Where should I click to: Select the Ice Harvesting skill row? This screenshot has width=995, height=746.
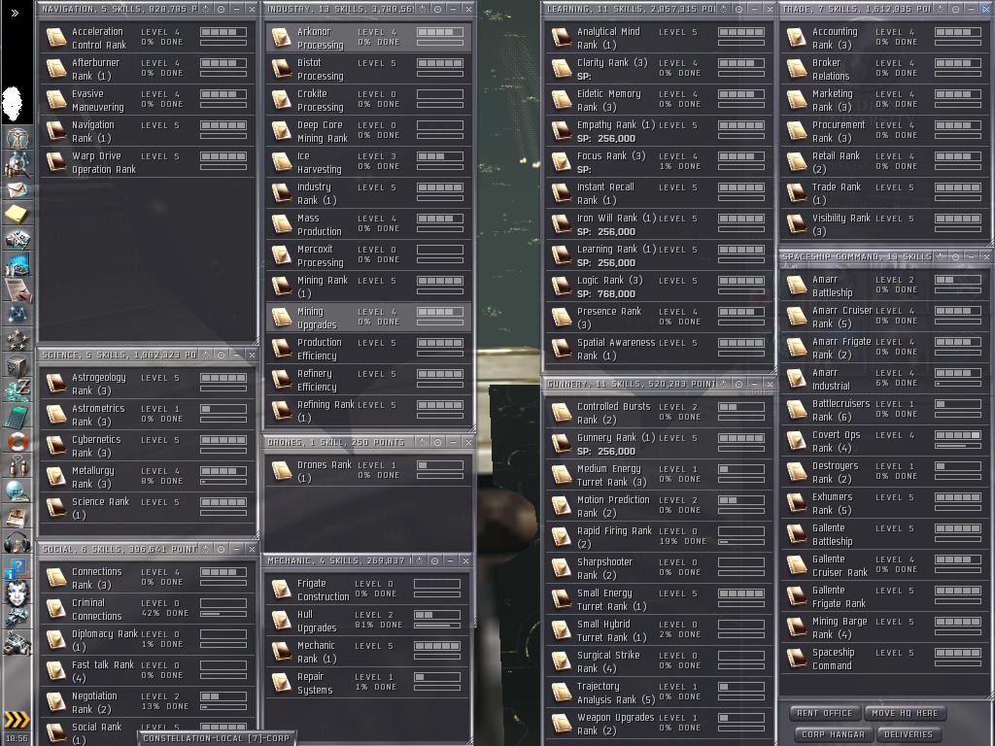point(368,162)
